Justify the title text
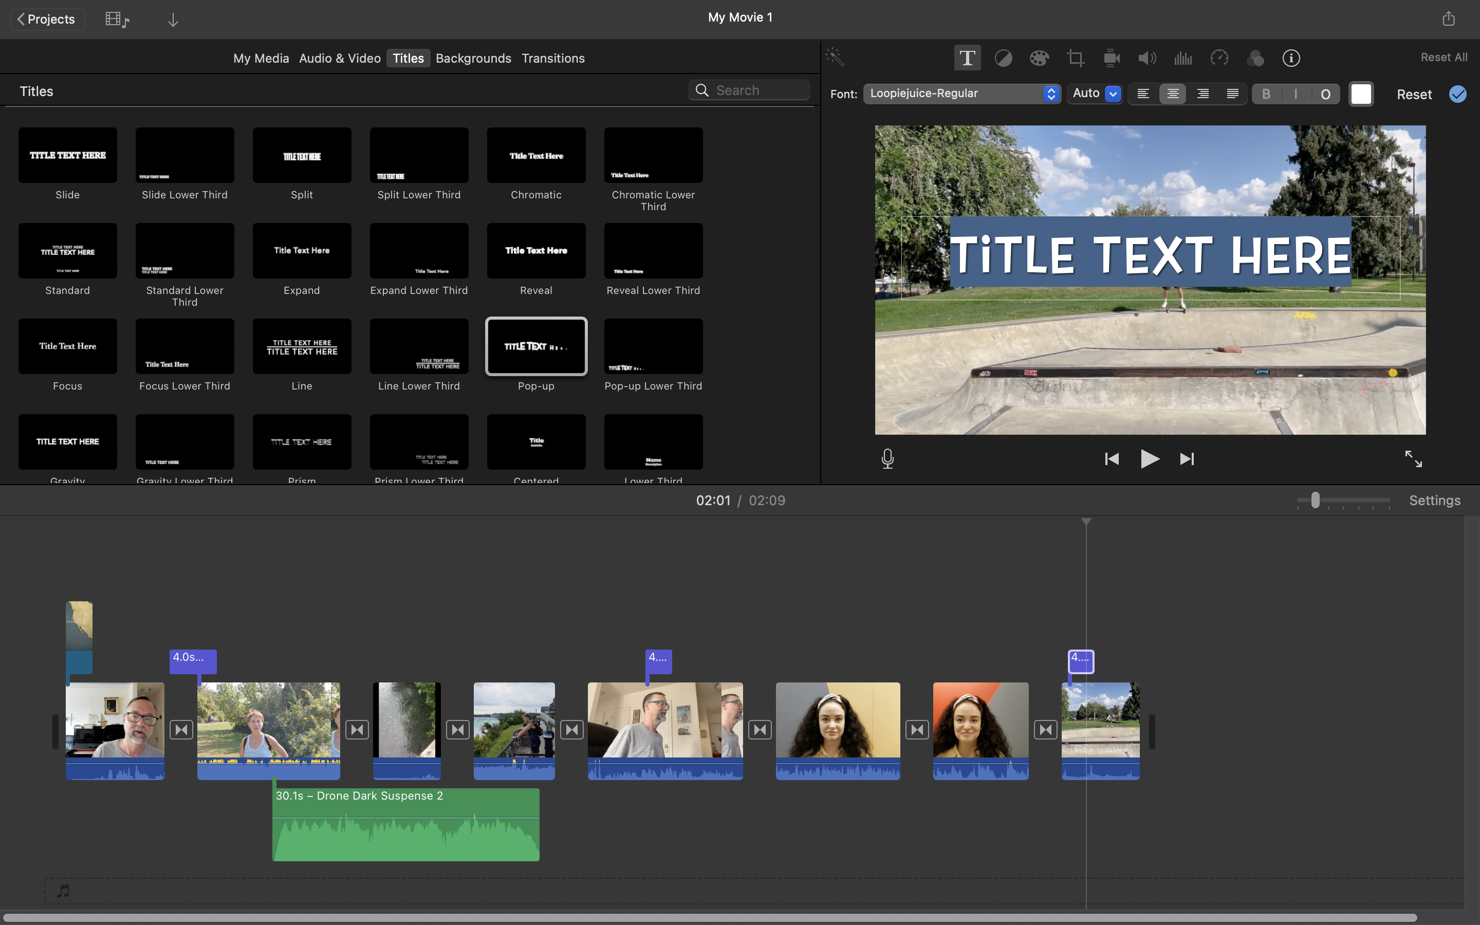The width and height of the screenshot is (1480, 925). click(1232, 94)
